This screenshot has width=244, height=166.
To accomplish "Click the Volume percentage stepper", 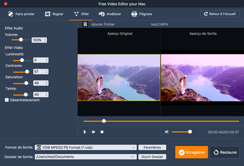I will point(45,40).
